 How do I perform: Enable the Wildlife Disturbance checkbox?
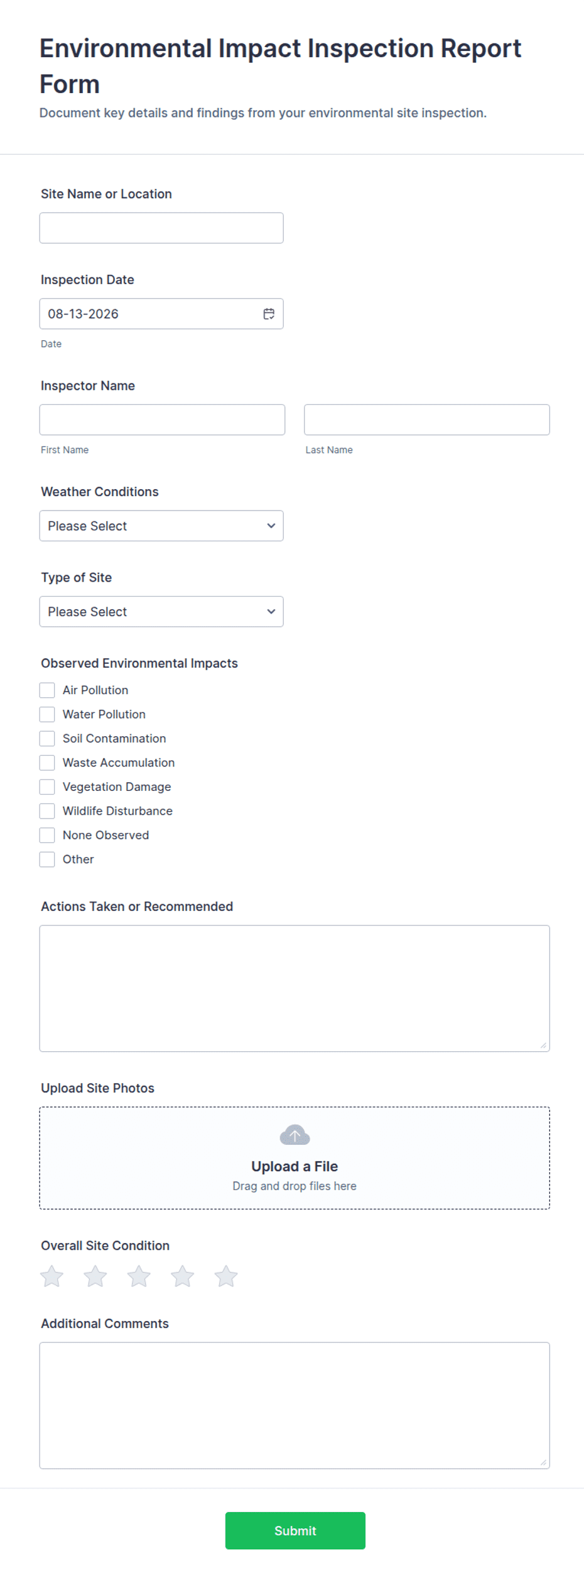click(47, 811)
